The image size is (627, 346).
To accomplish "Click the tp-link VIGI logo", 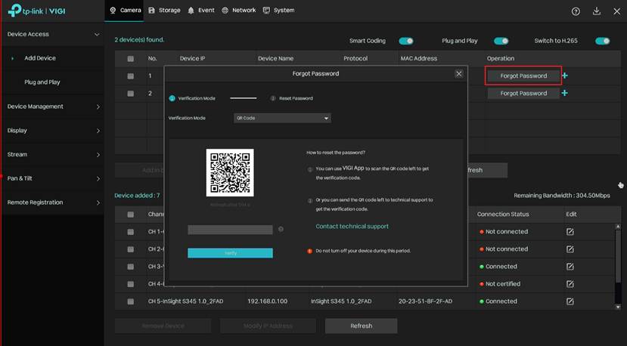I will click(x=36, y=11).
